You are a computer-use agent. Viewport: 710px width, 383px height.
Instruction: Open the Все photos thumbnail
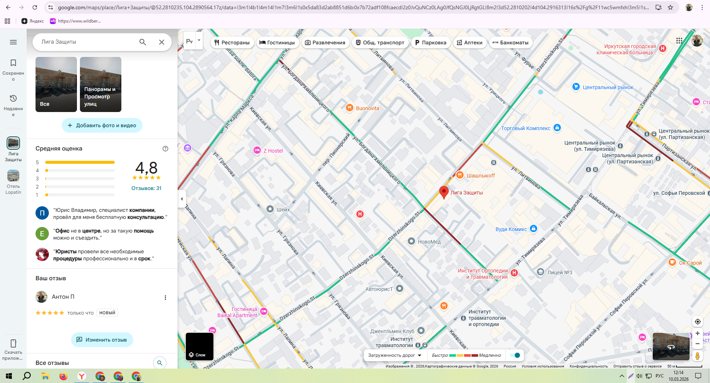click(56, 84)
